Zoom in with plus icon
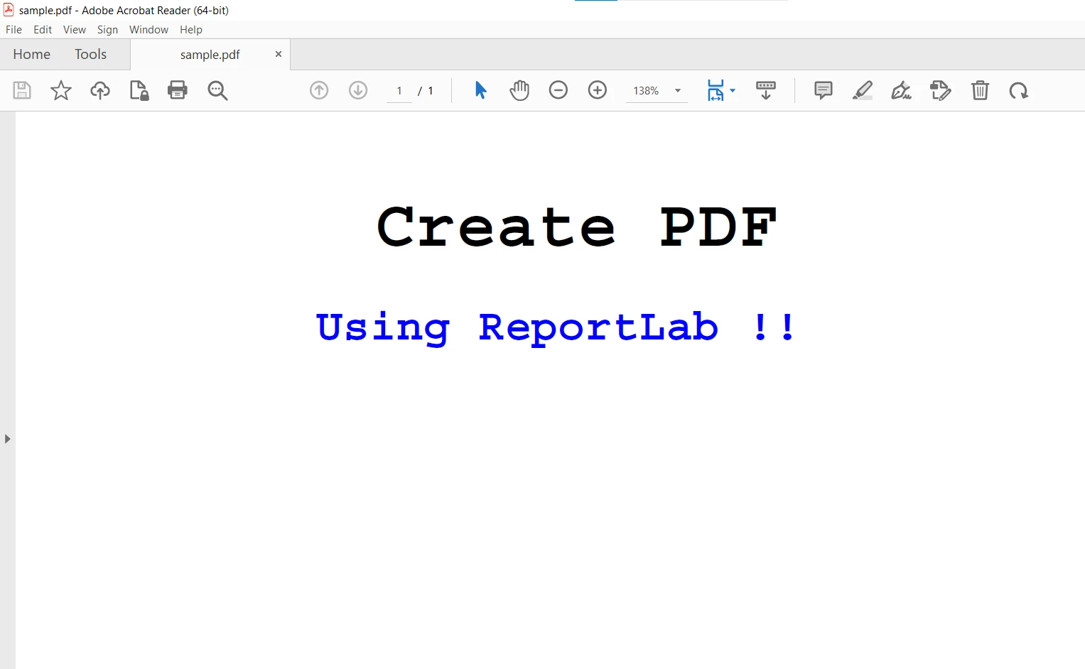Viewport: 1085px width, 669px height. pos(598,90)
